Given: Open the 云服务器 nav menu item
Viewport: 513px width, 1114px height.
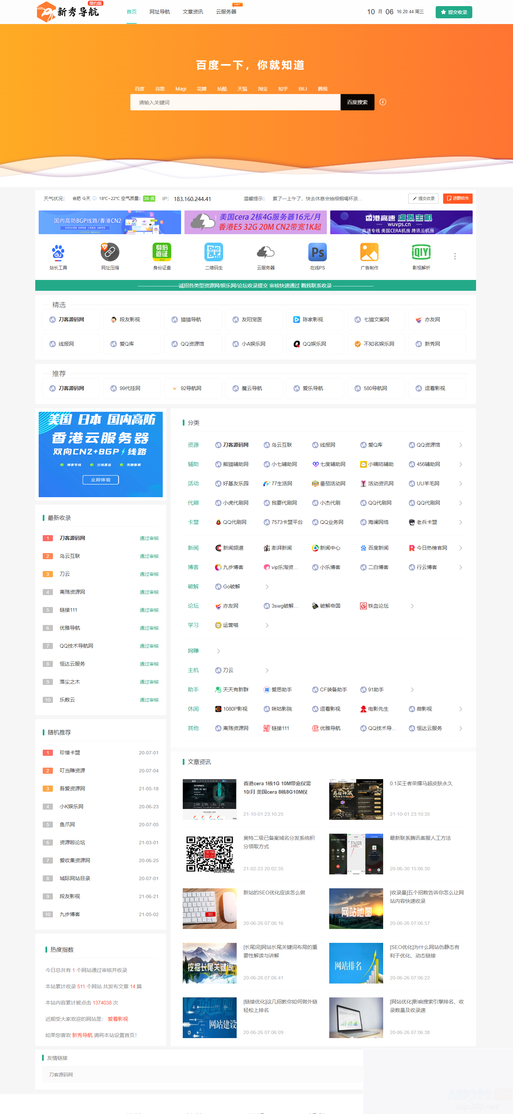Looking at the screenshot, I should (x=226, y=12).
